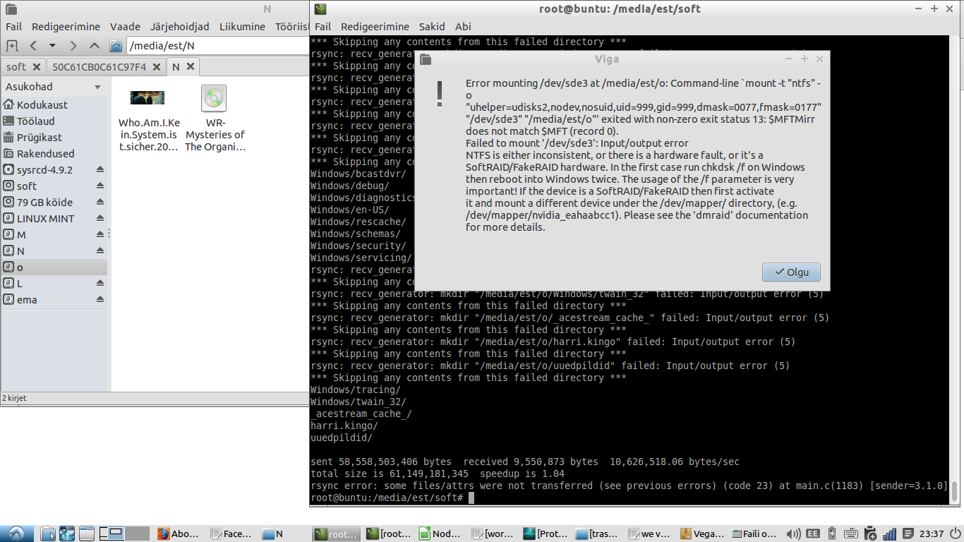Click the show desktop panel icon

[x=86, y=534]
